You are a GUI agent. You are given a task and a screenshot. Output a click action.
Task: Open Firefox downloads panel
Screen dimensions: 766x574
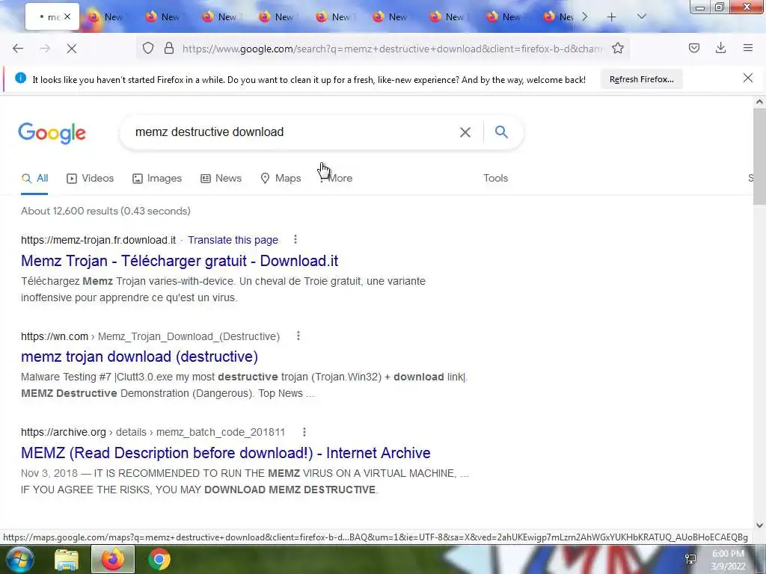click(720, 49)
